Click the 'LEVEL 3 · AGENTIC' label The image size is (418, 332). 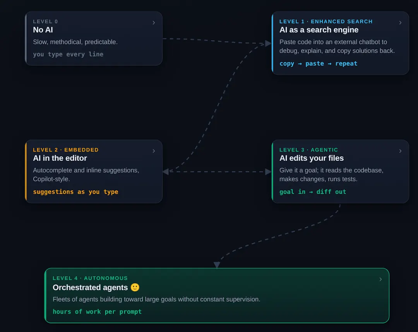click(x=308, y=150)
